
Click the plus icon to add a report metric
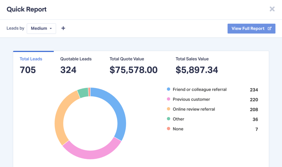[63, 28]
